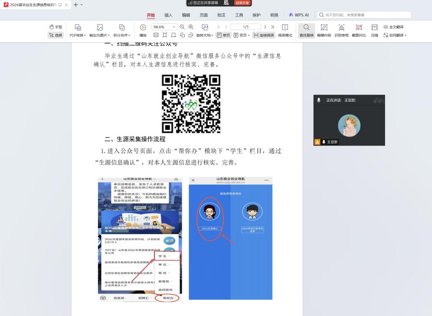The width and height of the screenshot is (432, 316).
Task: Click the 2026届毕业生 document tab title
Action: point(33,5)
